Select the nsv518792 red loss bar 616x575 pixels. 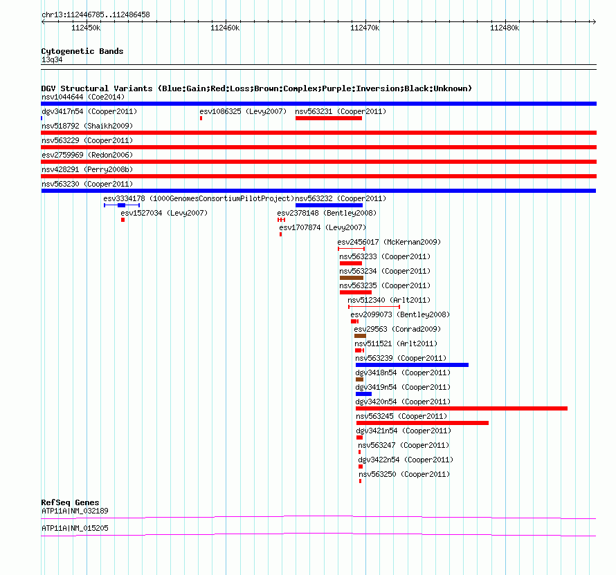pos(318,133)
